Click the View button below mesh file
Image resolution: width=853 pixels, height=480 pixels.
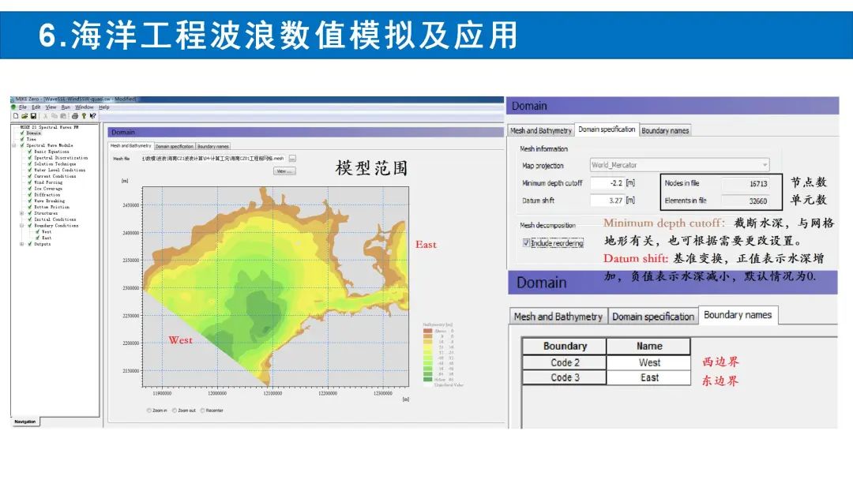pyautogui.click(x=284, y=171)
